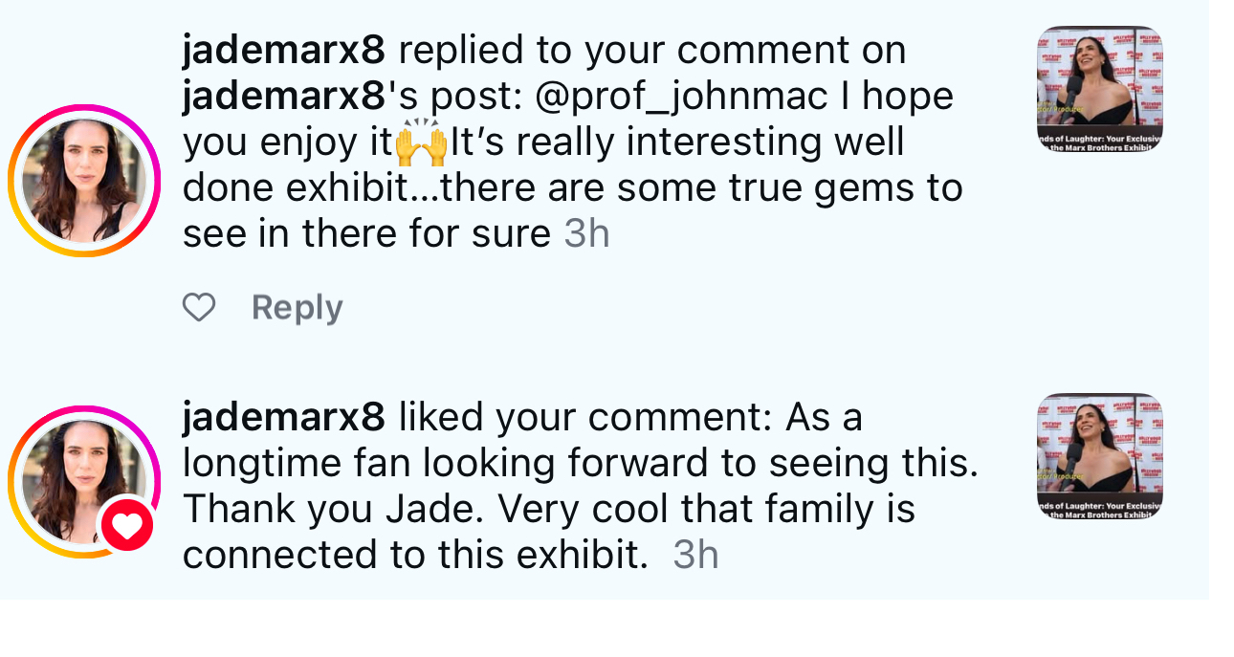Click "connected to this exhibit" comment text

(x=415, y=555)
